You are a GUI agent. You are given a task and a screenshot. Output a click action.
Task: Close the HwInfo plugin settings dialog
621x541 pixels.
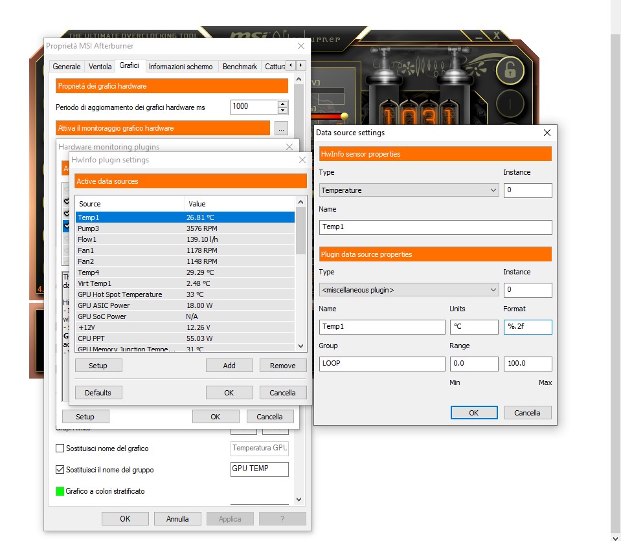[x=302, y=160]
